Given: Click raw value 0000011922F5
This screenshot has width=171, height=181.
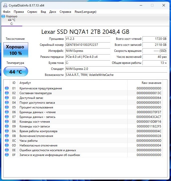Looking at the screenshot, I should [x=149, y=126].
